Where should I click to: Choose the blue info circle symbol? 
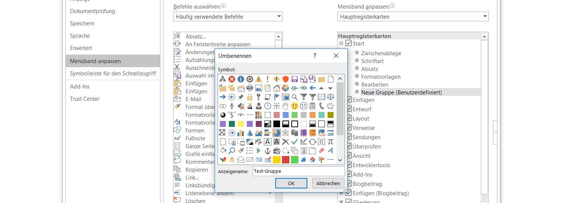pyautogui.click(x=241, y=79)
